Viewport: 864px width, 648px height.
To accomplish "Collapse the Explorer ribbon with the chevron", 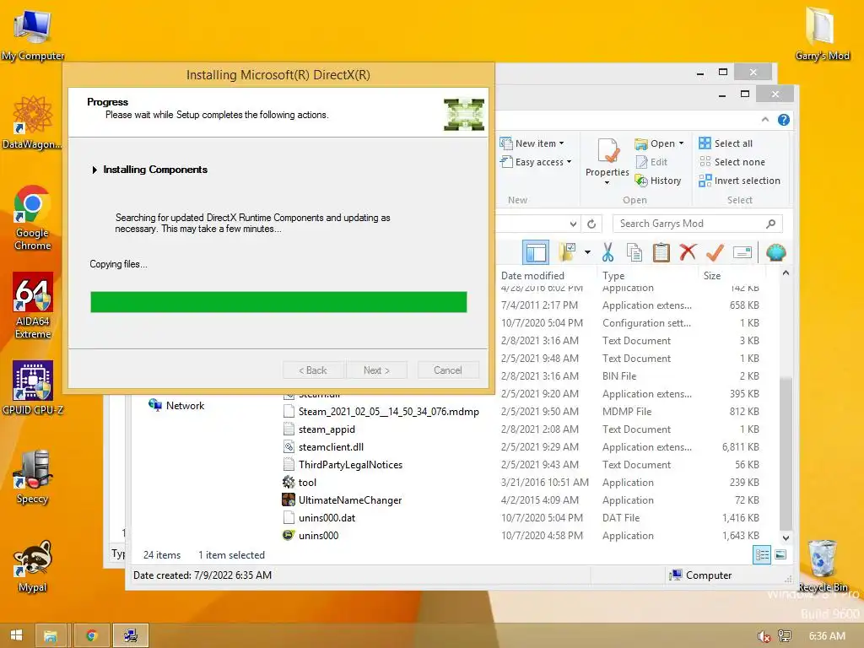I will click(x=764, y=120).
